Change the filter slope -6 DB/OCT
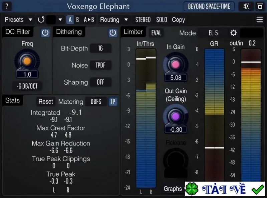The image size is (267, 198). [x=27, y=86]
